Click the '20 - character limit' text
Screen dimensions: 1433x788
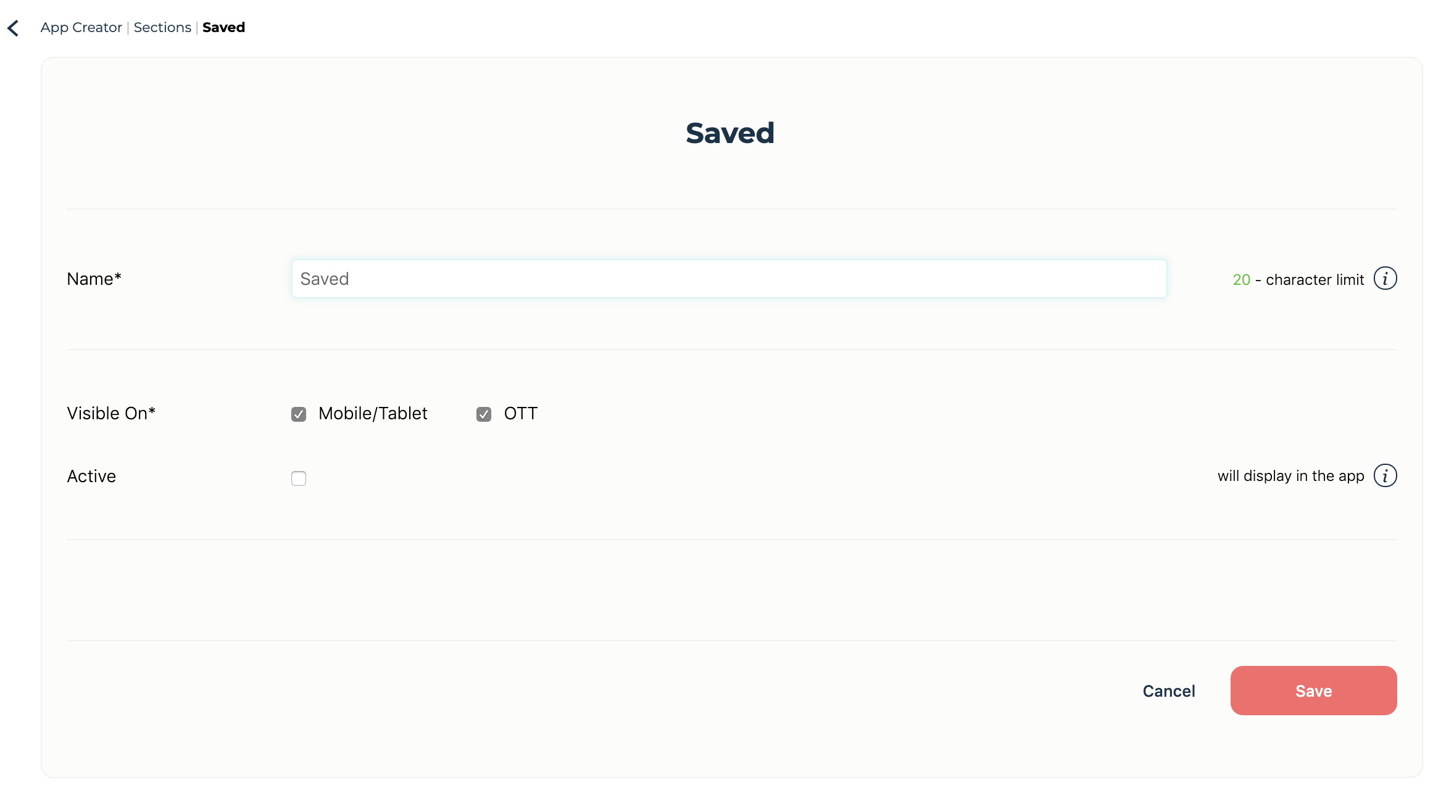tap(1298, 279)
